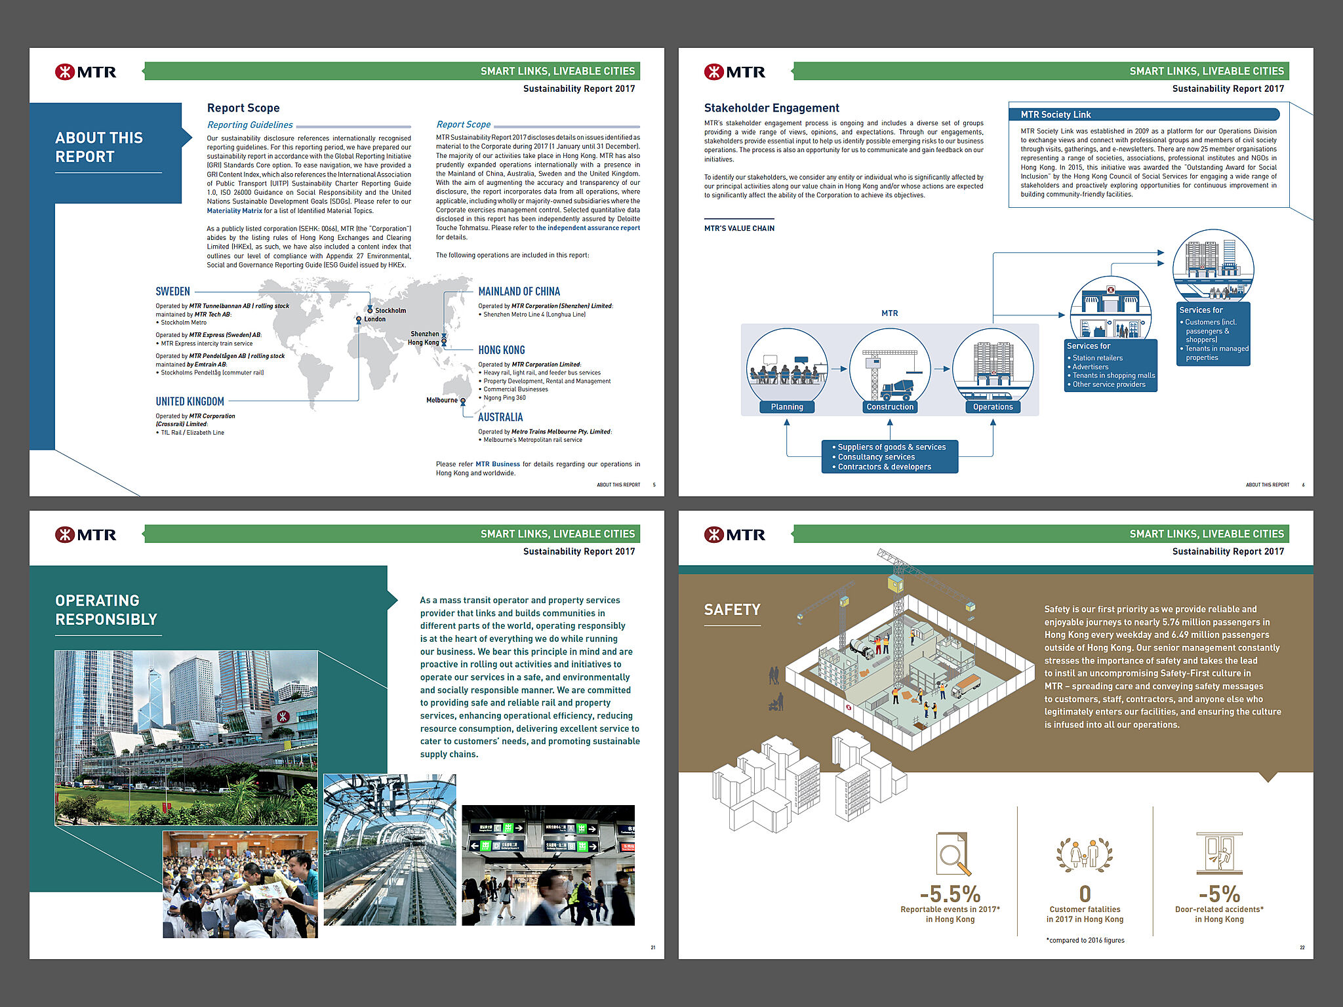This screenshot has width=1343, height=1007.
Task: Click the UNITED KINGDOM region heading
Action: click(190, 401)
